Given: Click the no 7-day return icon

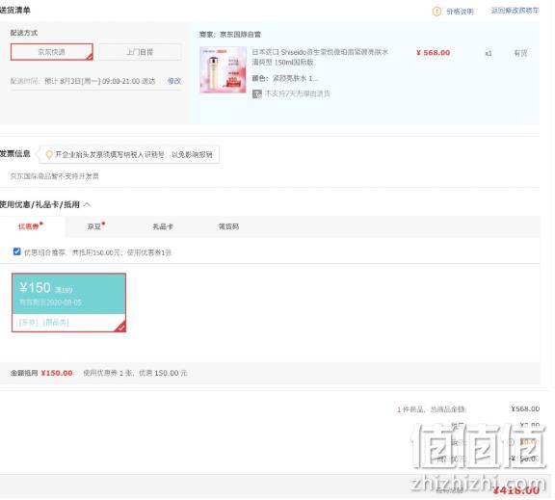Looking at the screenshot, I should pyautogui.click(x=257, y=93).
